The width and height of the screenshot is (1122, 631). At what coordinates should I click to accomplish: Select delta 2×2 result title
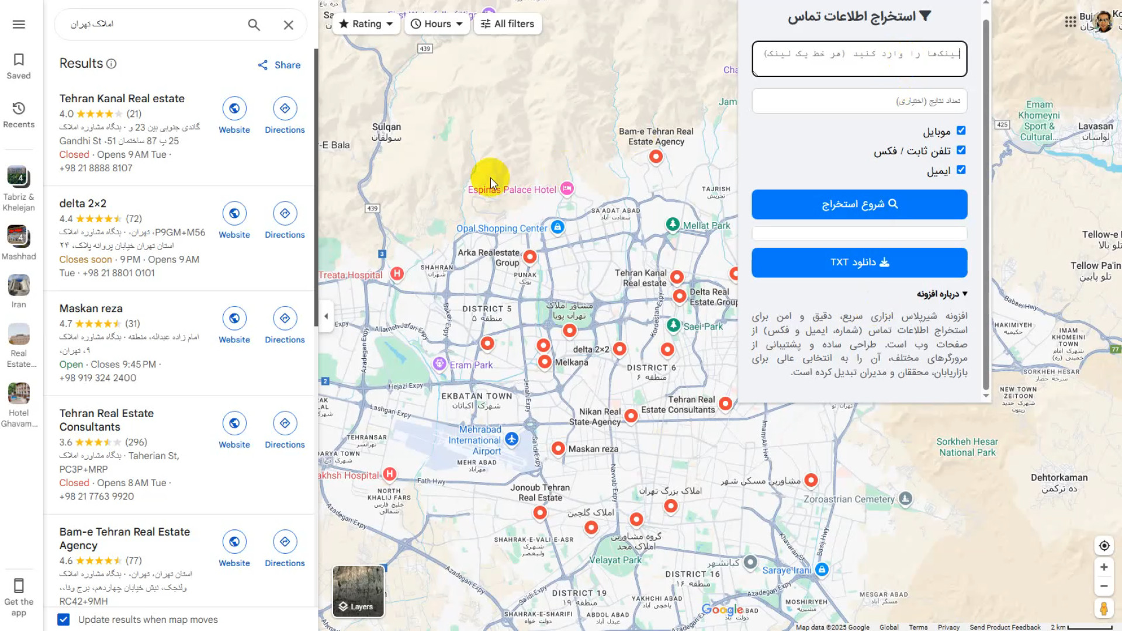tap(82, 203)
